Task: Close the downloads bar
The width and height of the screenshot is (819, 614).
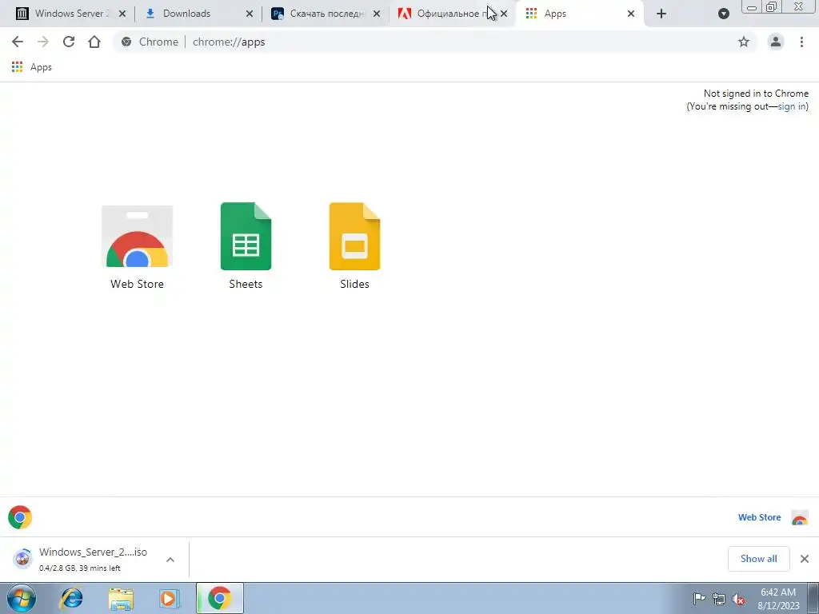Action: pos(805,559)
